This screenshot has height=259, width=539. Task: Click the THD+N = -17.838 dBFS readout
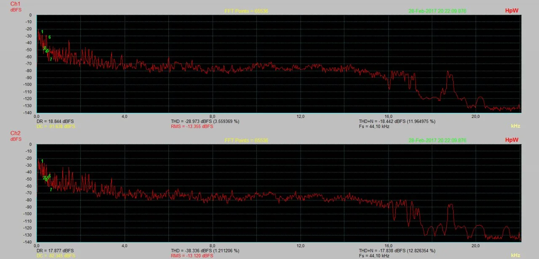[397, 251]
